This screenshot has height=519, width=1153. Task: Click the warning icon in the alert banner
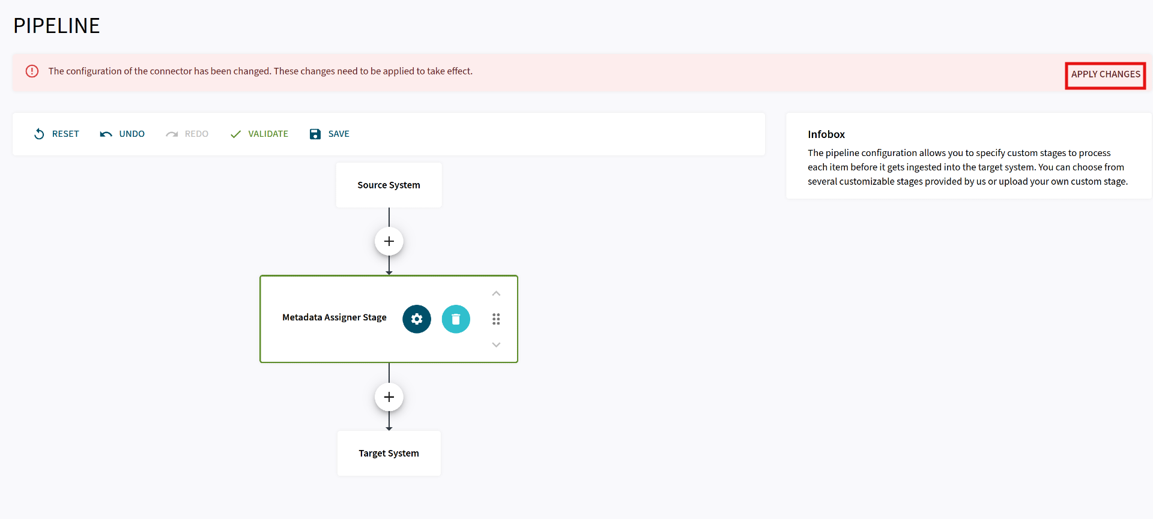32,71
